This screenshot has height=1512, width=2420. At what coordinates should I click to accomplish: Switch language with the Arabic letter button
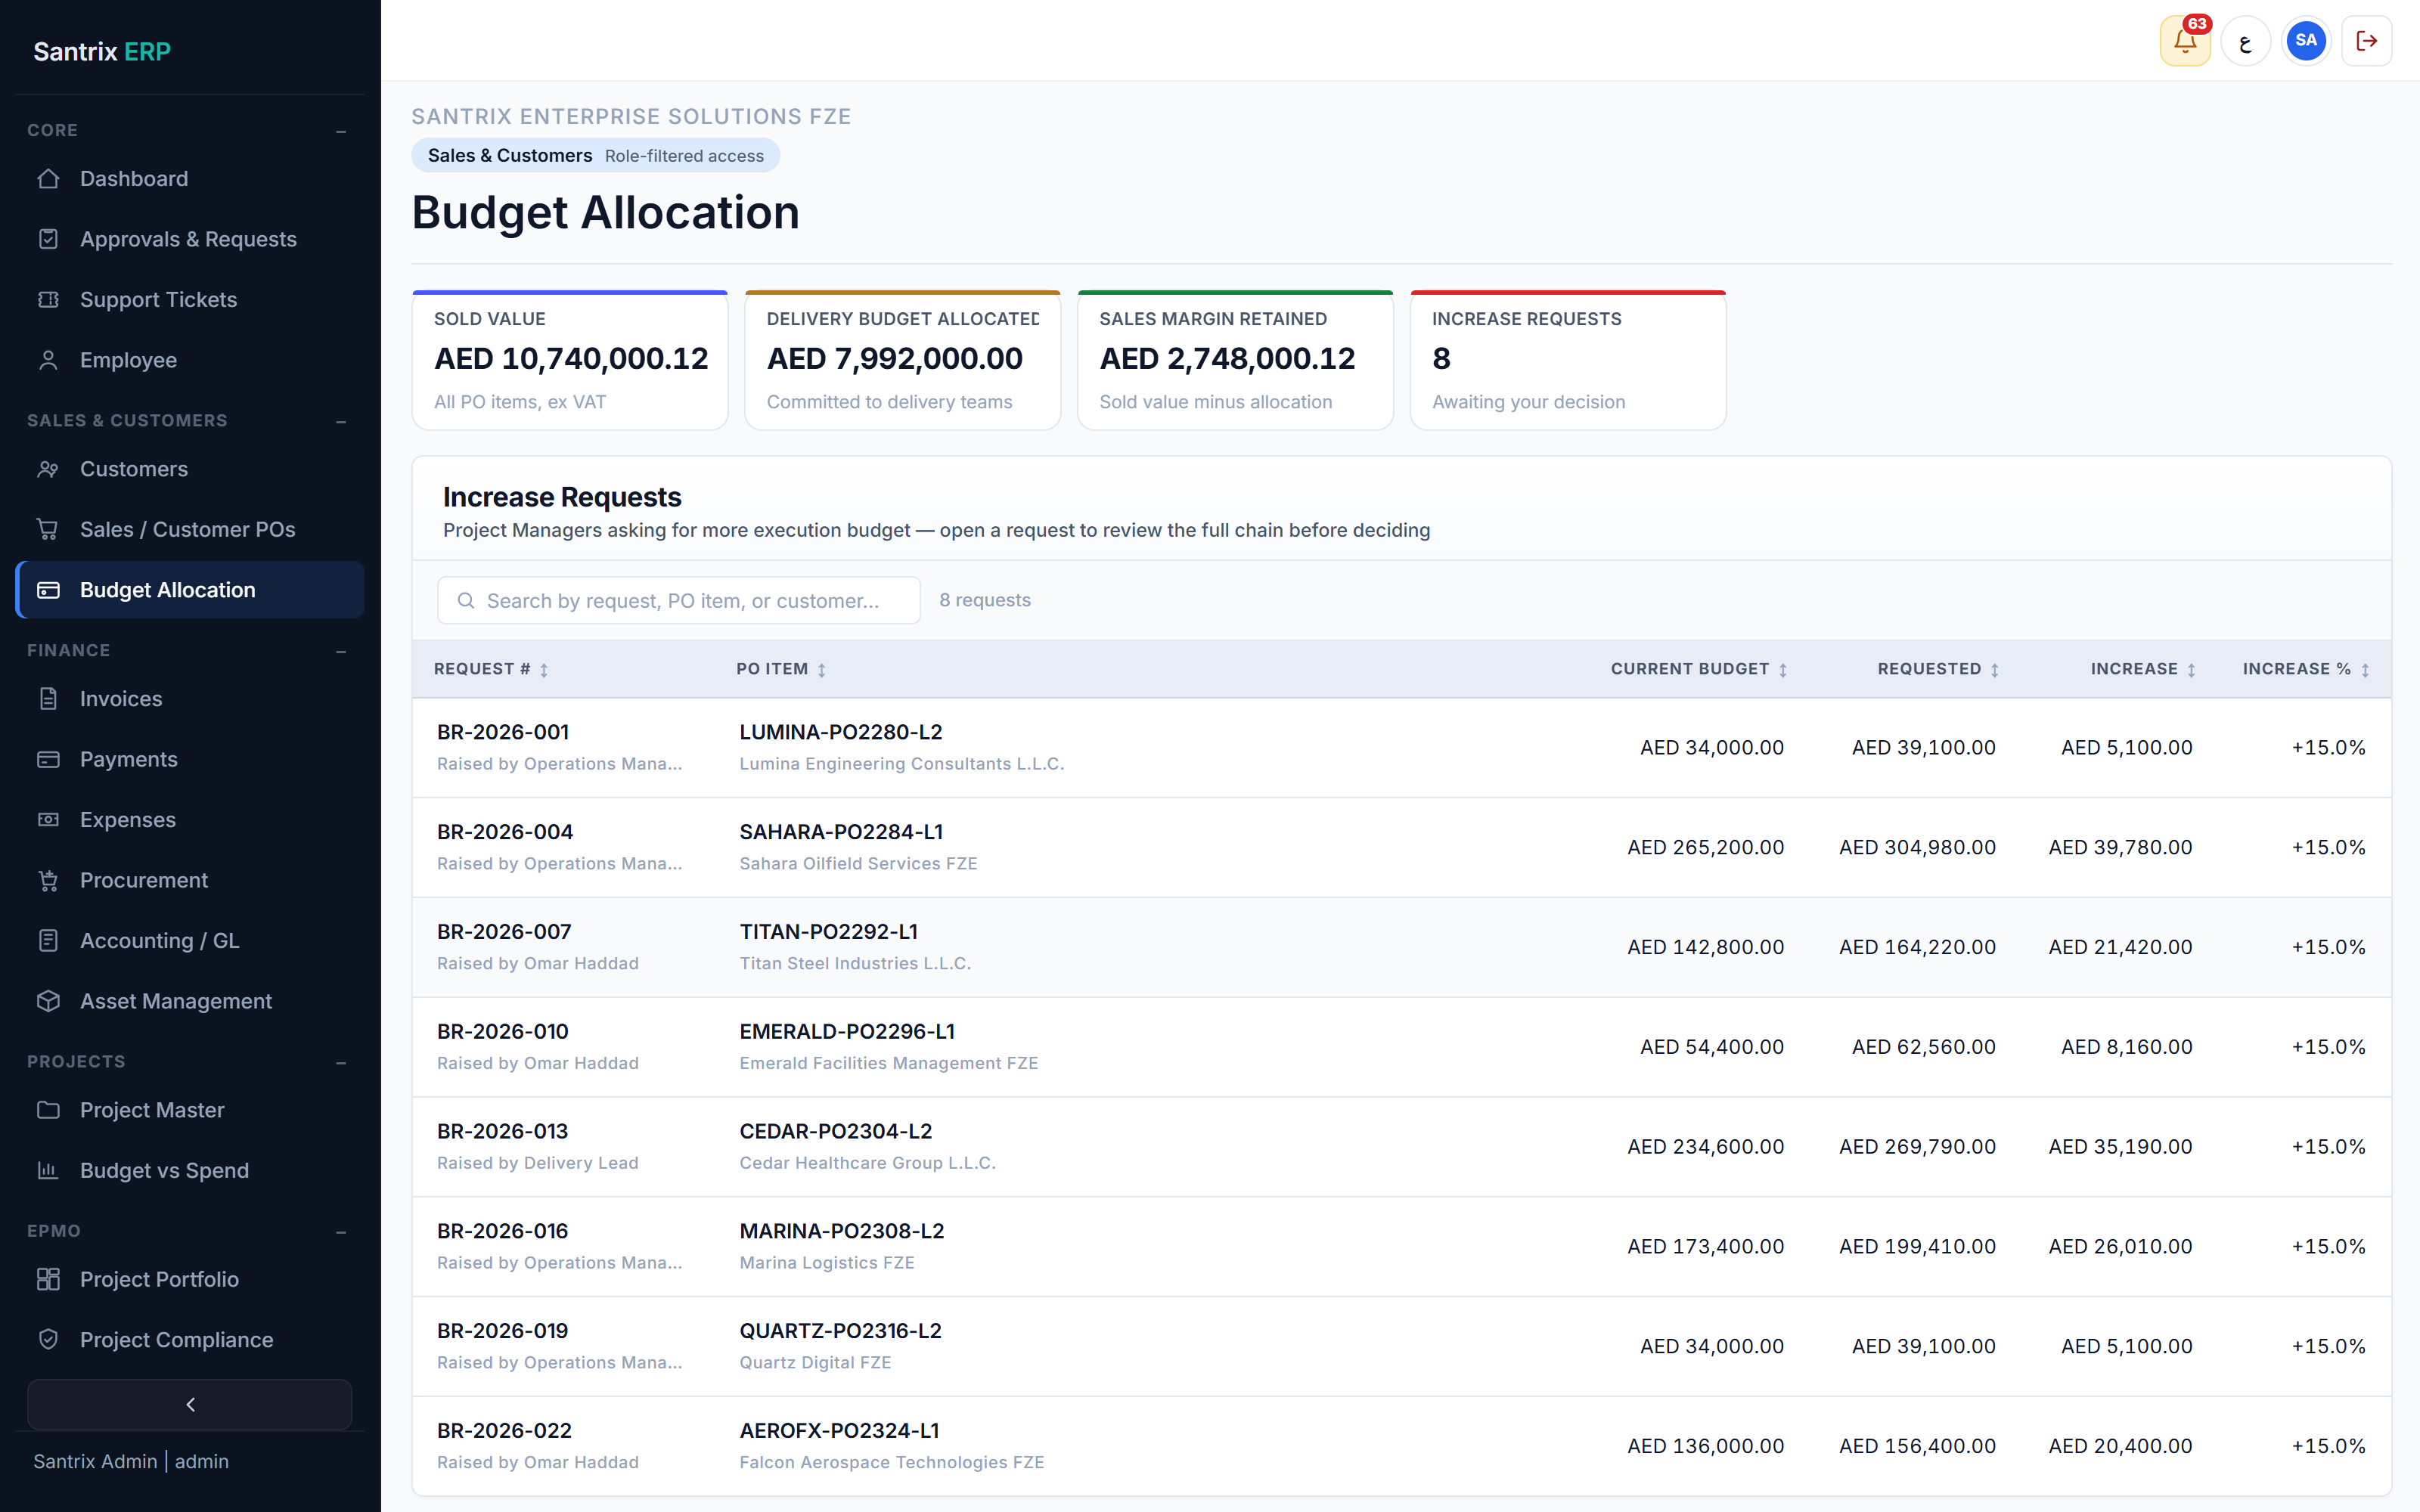tap(2245, 41)
